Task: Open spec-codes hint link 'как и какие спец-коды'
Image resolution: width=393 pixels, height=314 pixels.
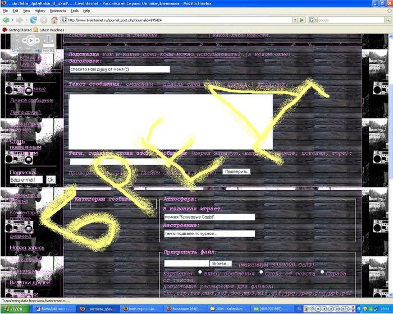Action: coord(172,54)
